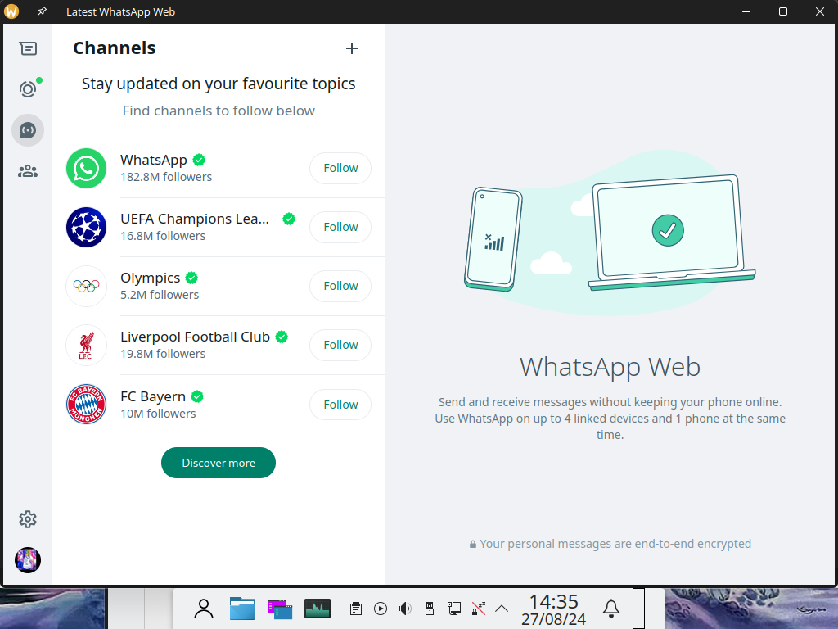Open the notifications bell icon

pos(611,609)
